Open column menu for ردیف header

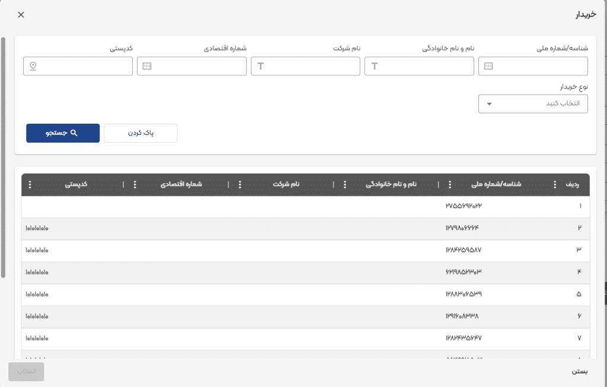tap(555, 185)
